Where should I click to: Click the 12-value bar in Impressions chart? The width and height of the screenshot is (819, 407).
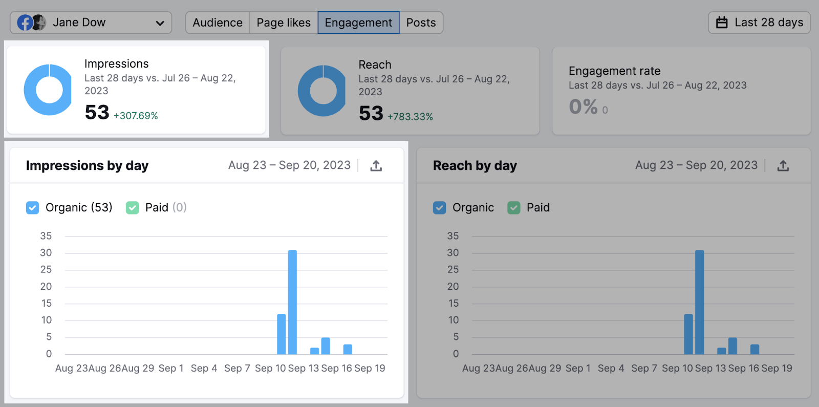tap(282, 334)
